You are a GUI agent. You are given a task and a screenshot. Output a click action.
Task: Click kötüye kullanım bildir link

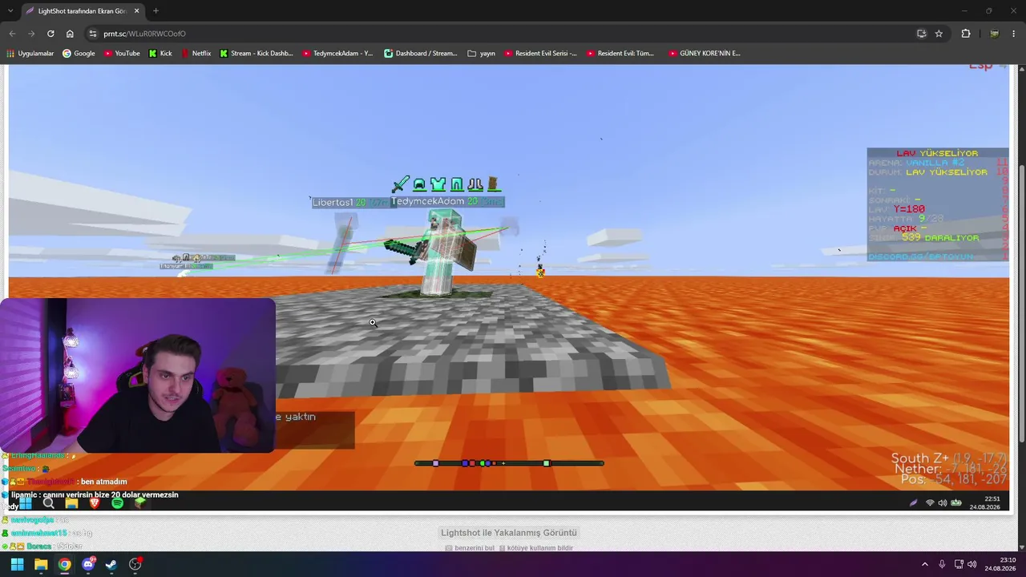tap(535, 548)
